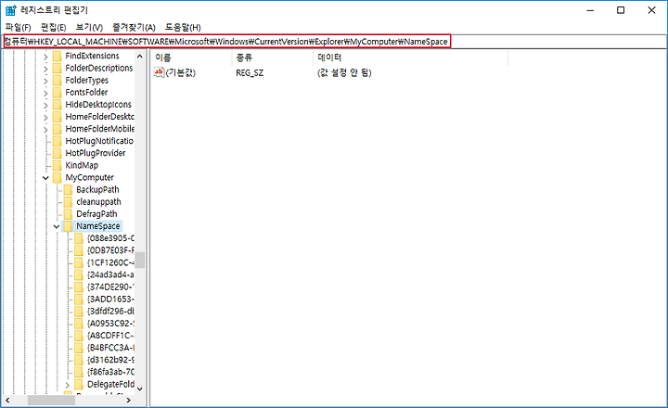
Task: Expand the FontsFolder key
Action: point(45,93)
